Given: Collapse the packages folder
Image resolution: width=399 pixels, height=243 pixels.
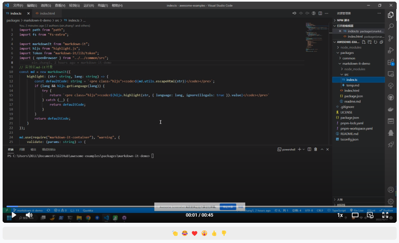Looking at the screenshot, I should coord(359,53).
